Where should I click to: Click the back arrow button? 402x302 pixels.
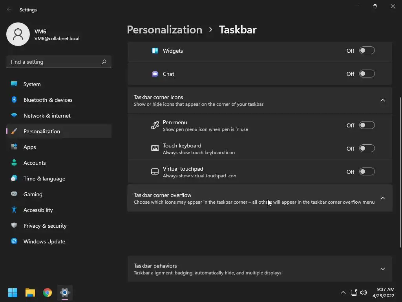9,9
